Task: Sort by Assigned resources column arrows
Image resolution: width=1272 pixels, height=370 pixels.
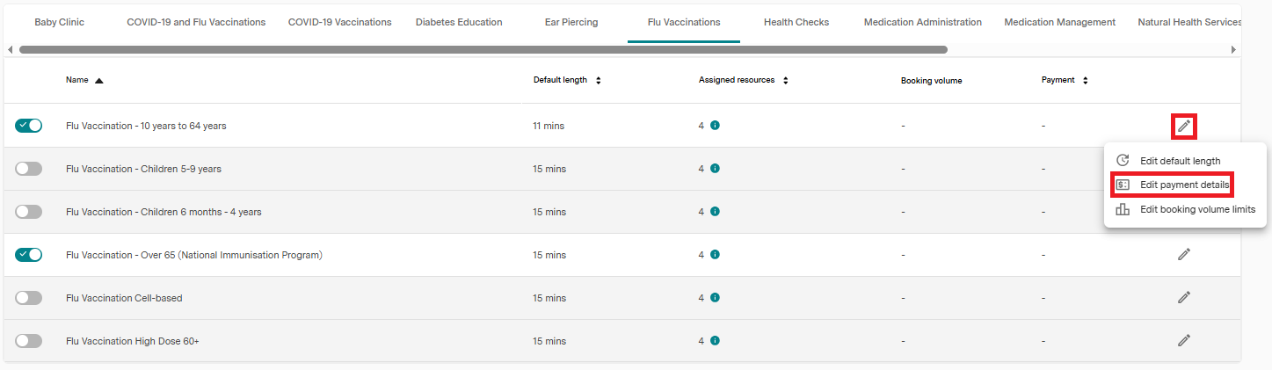Action: 786,80
